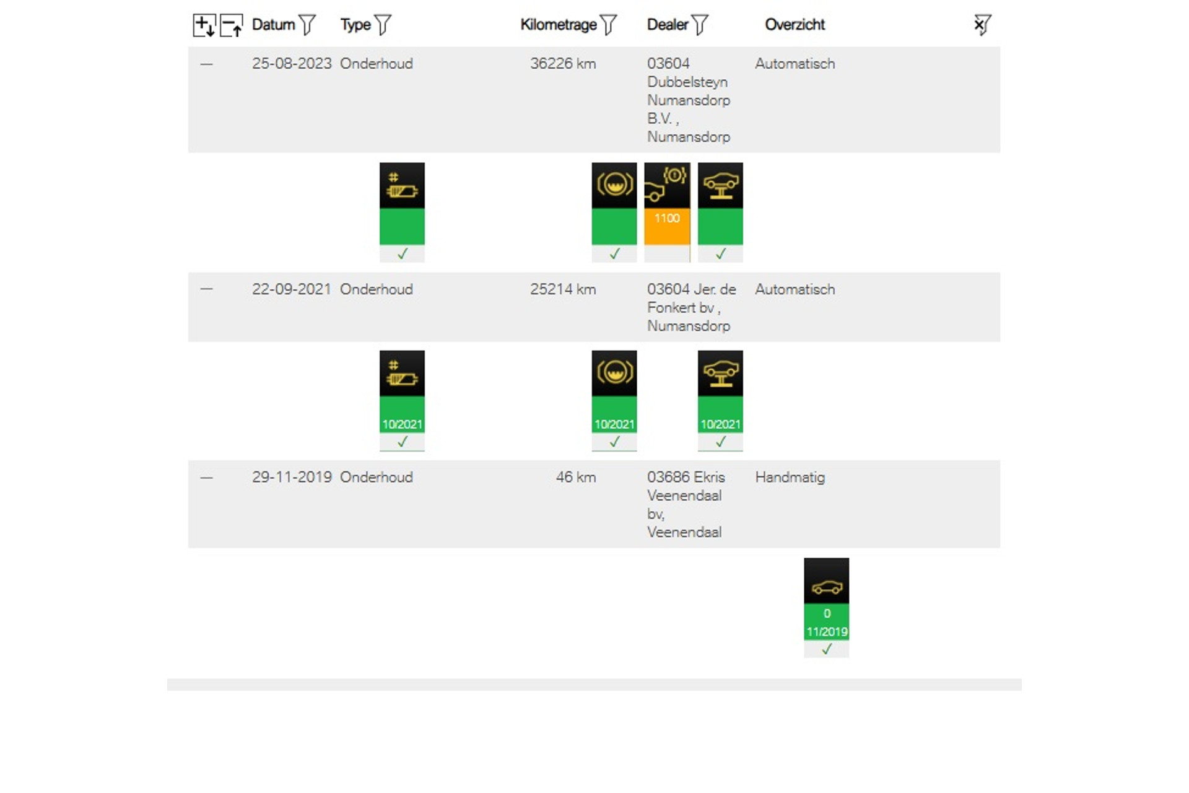Screen dimensions: 1189x793
Task: Collapse the 22-09-2021 maintenance entry
Action: click(206, 289)
